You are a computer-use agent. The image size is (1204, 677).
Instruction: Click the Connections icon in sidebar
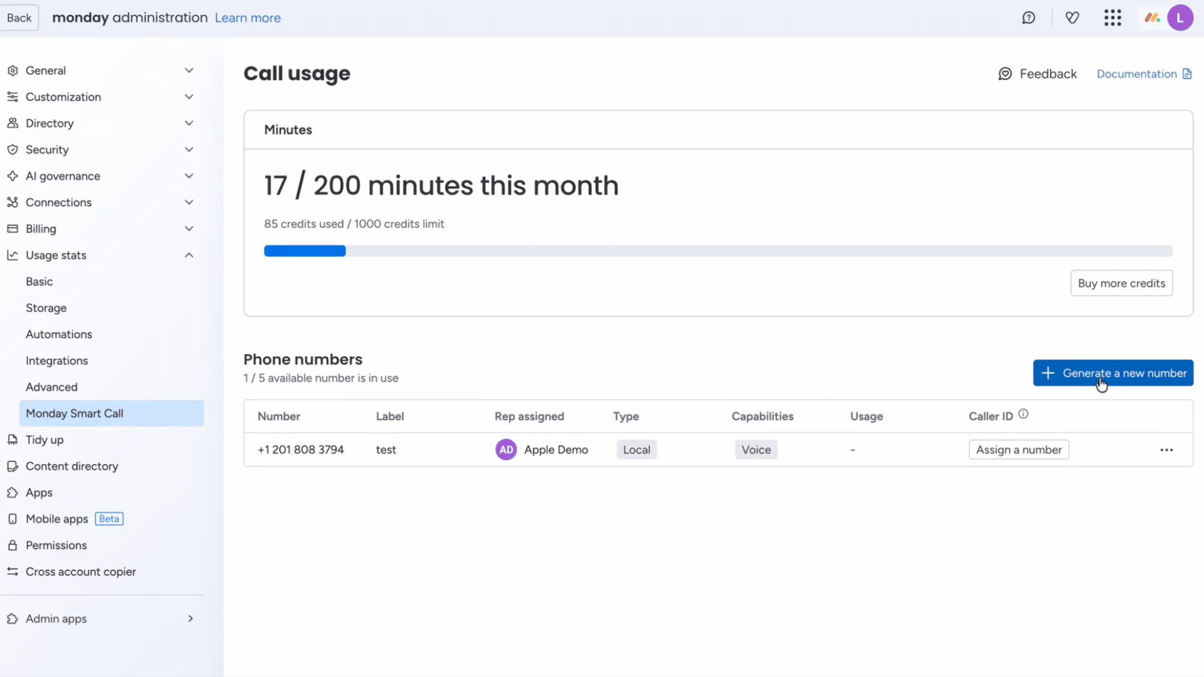point(13,202)
